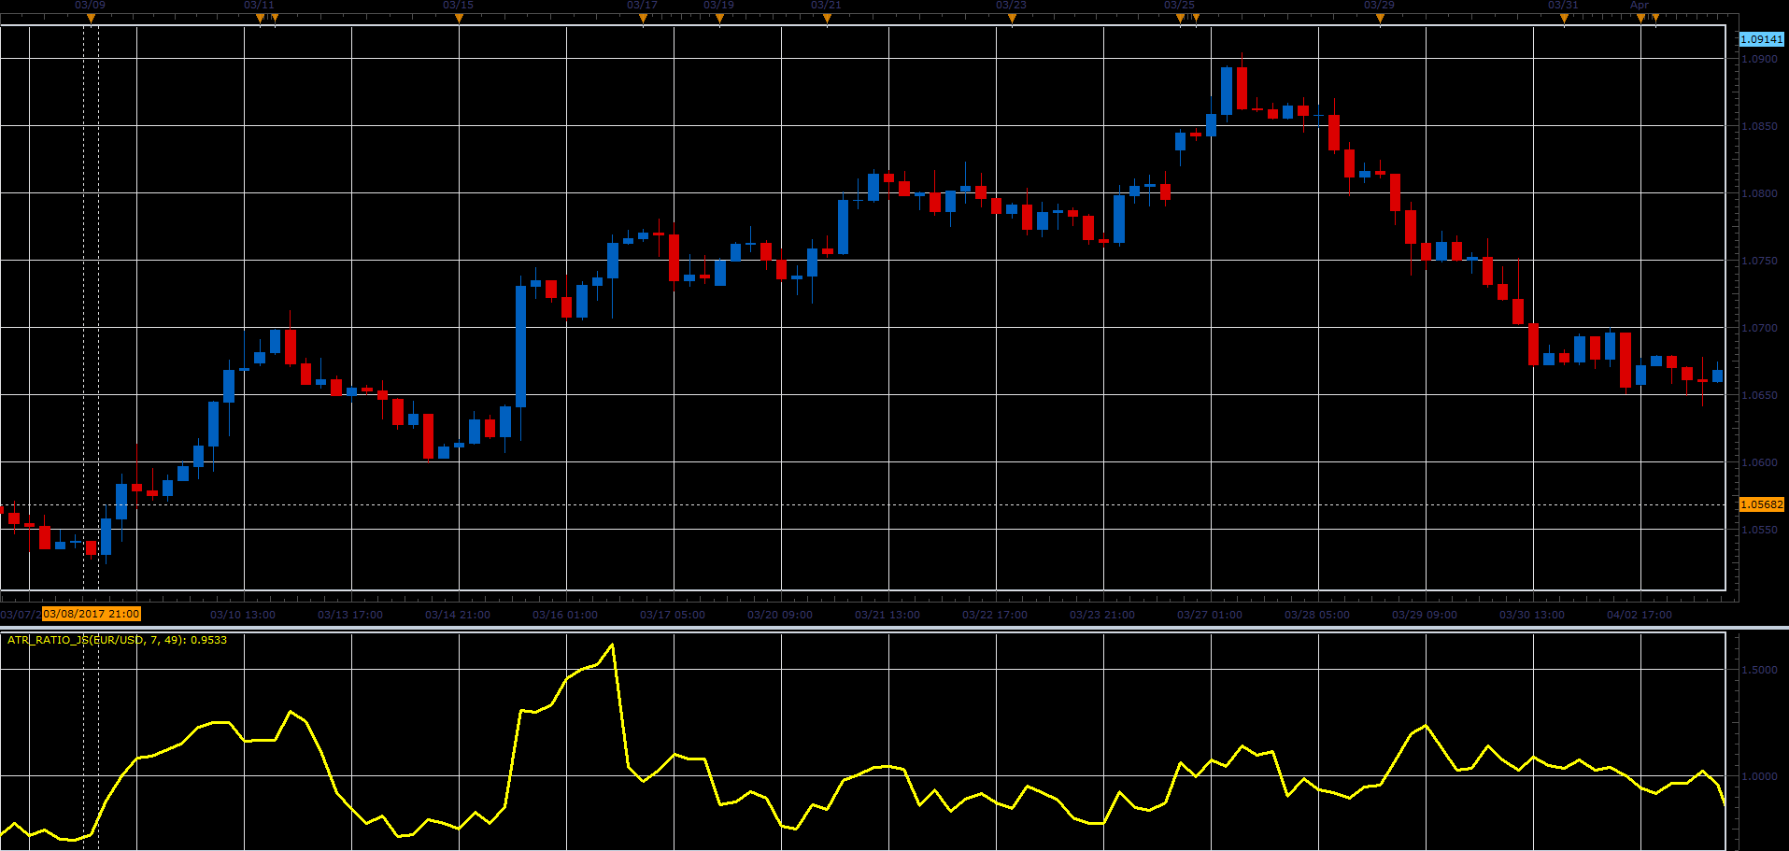Click the 1.0600 price axis label
The height and width of the screenshot is (851, 1789).
(x=1760, y=462)
